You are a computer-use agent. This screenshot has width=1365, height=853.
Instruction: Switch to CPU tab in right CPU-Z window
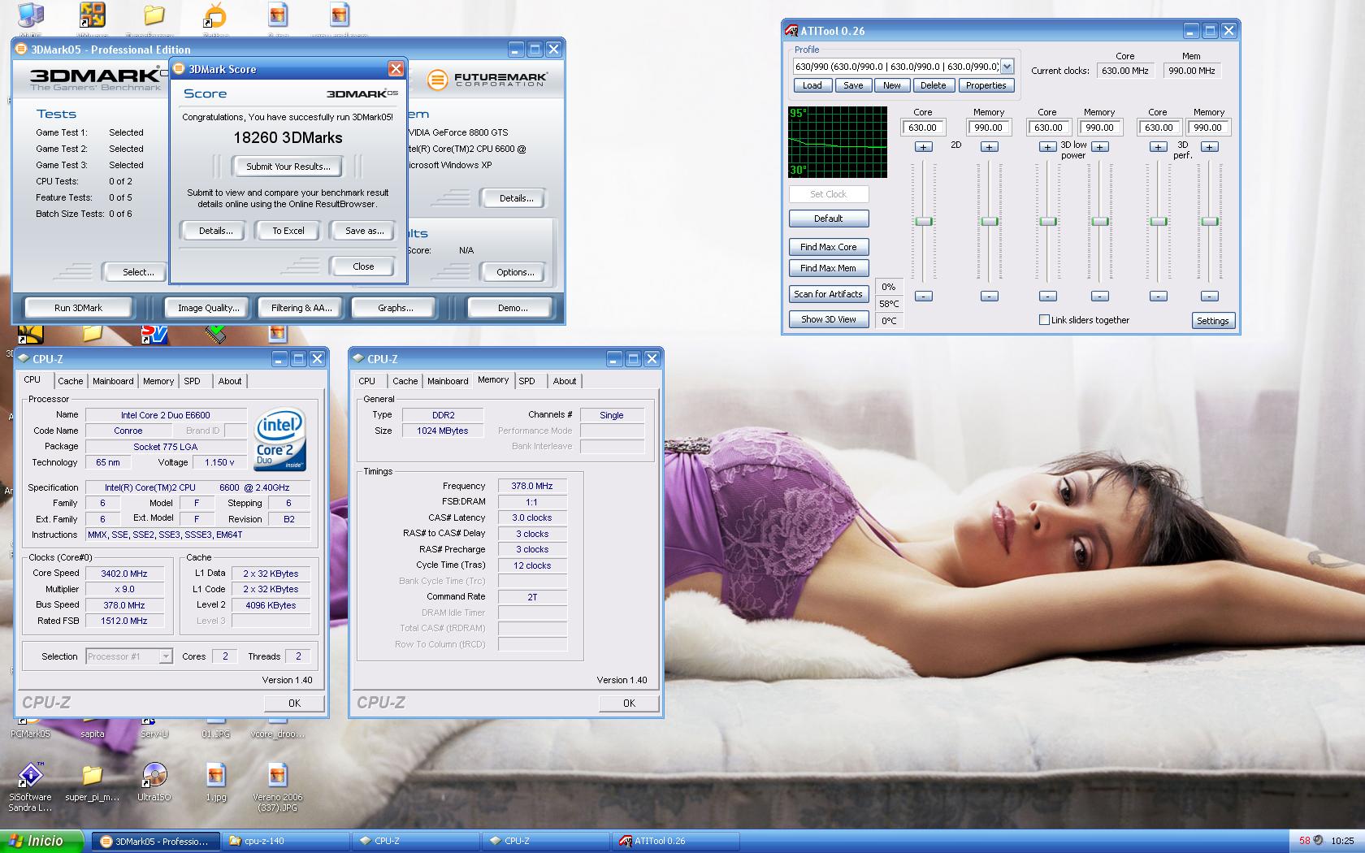[367, 381]
